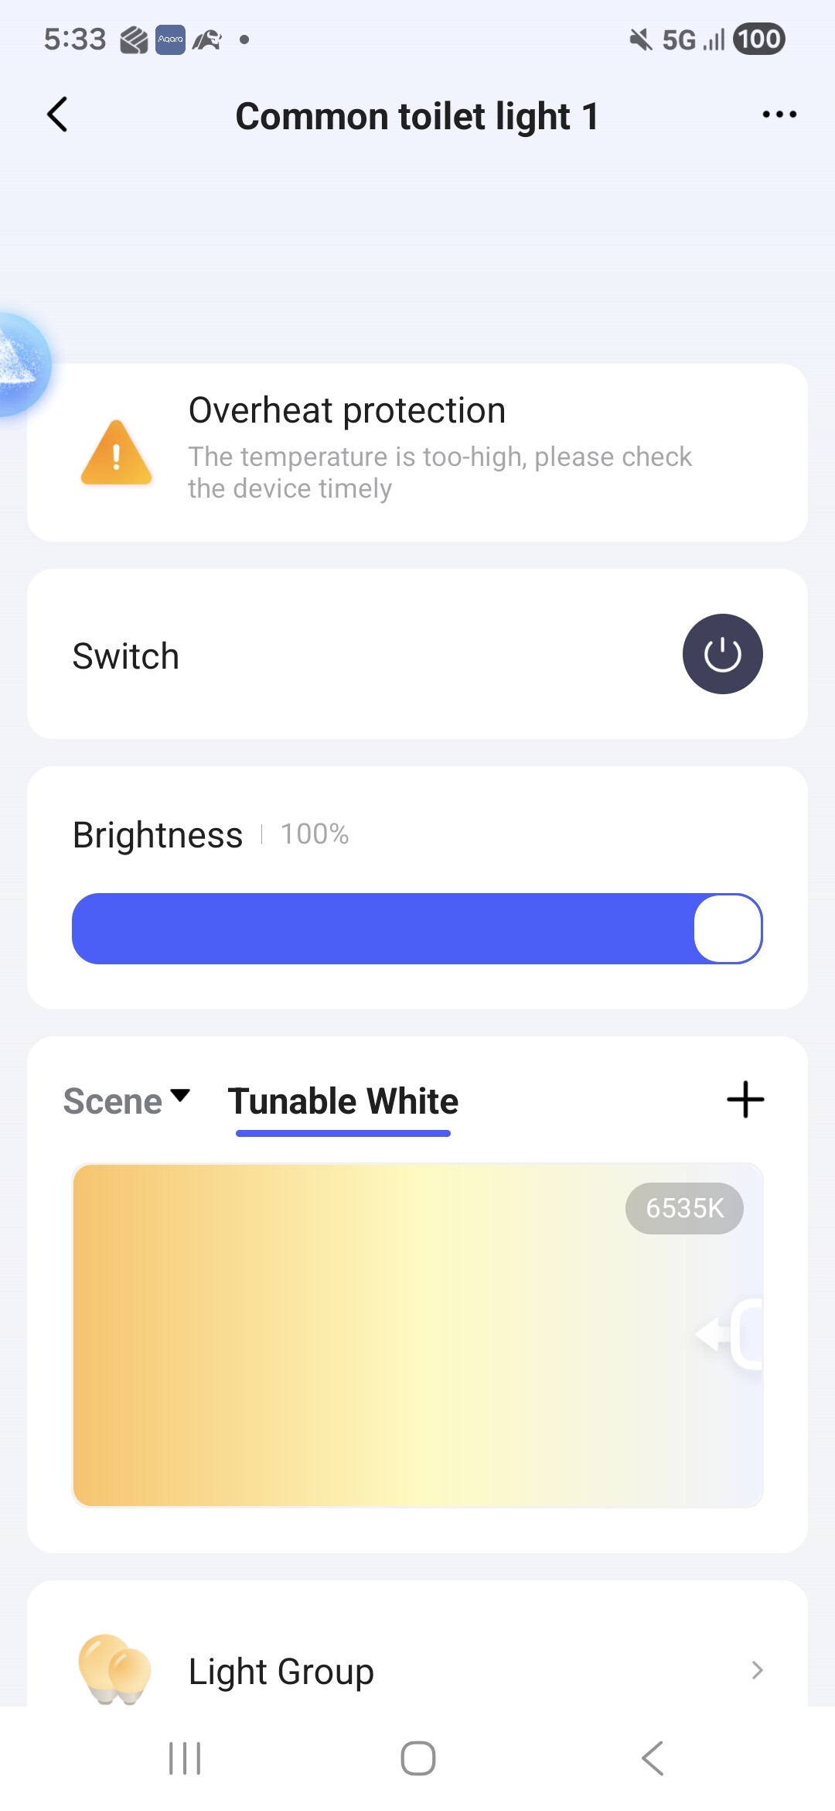Tap the Light Group bulbs icon

point(114,1669)
